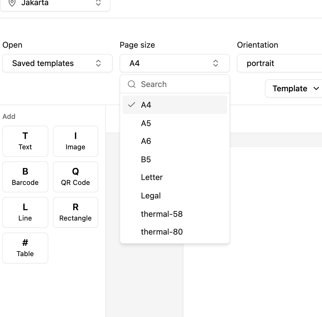Screen dimensions: 322x317
Task: Select A4 page size option
Action: point(175,105)
